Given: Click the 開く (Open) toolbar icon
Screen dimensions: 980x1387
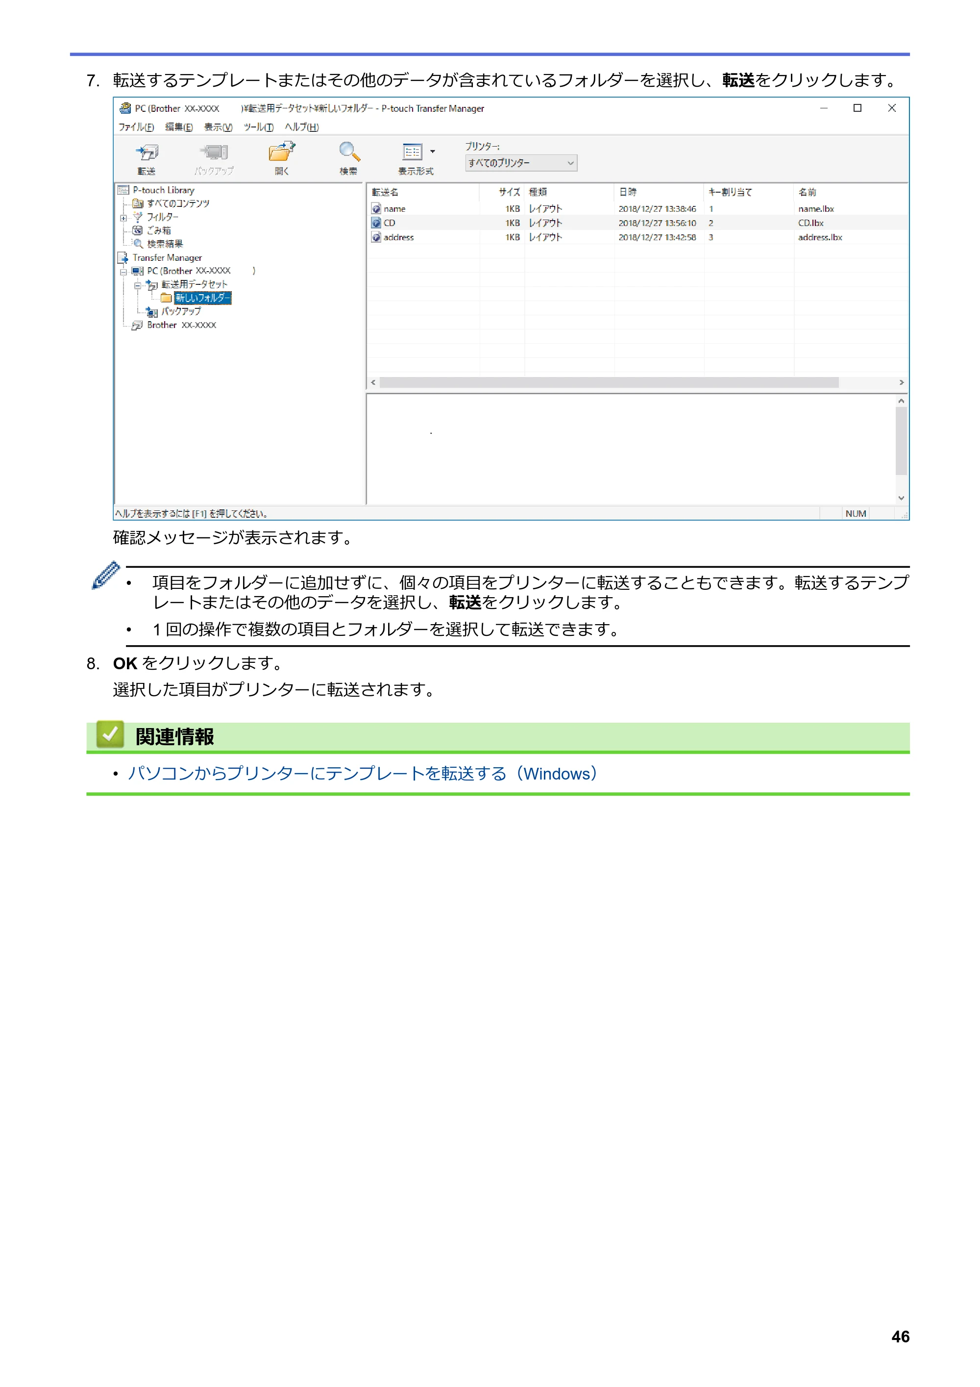Looking at the screenshot, I should tap(281, 152).
